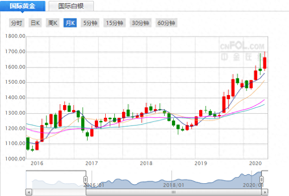Click the horizontal scrollbar thumb grip

(x=174, y=192)
